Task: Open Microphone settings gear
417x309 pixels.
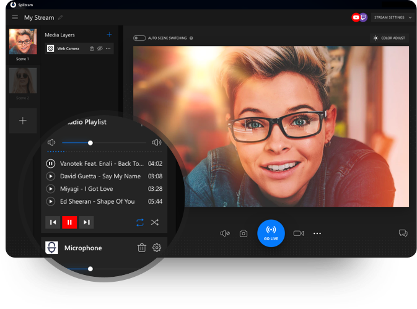Action: (157, 248)
